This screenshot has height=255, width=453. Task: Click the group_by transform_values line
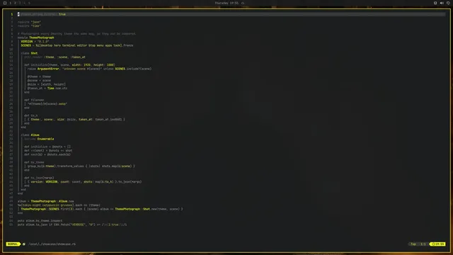(81, 166)
